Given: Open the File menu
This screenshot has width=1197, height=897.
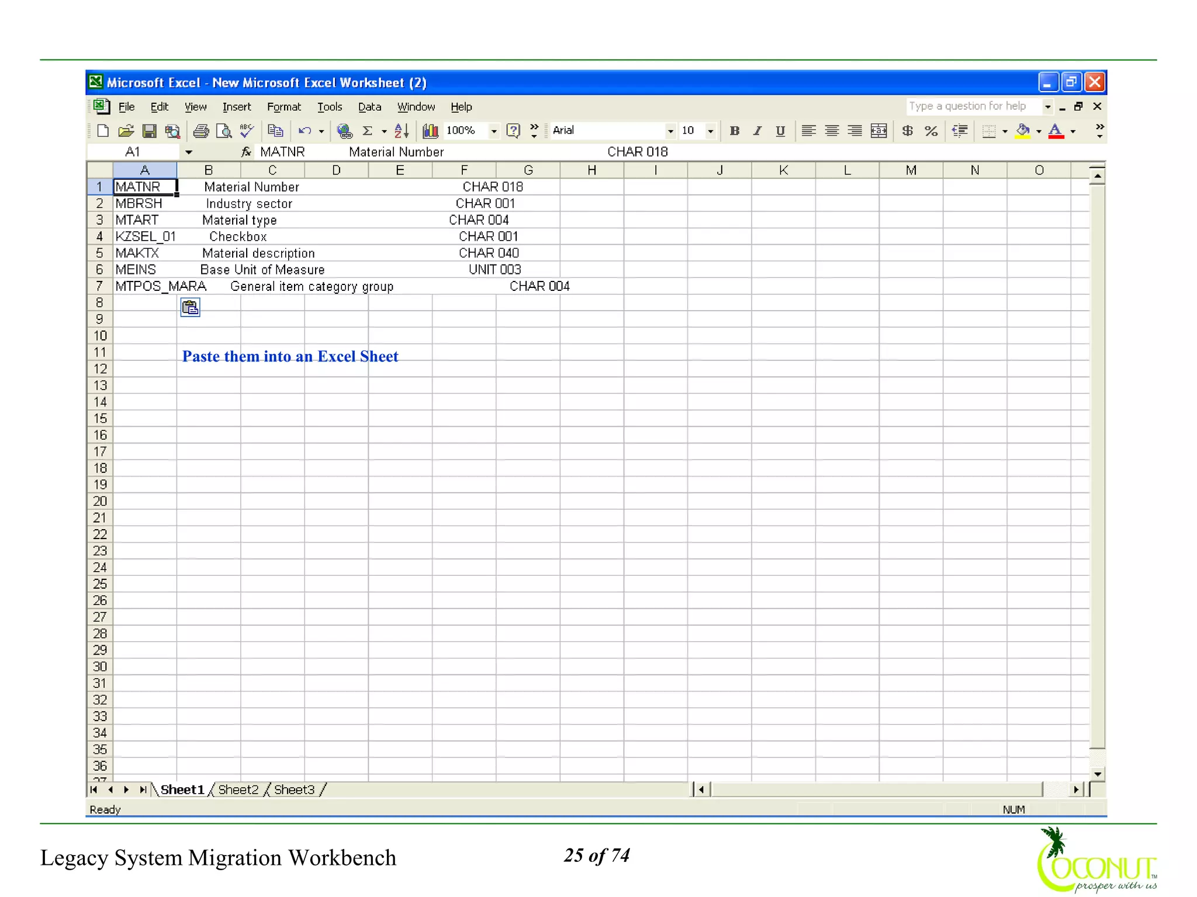Looking at the screenshot, I should point(126,107).
